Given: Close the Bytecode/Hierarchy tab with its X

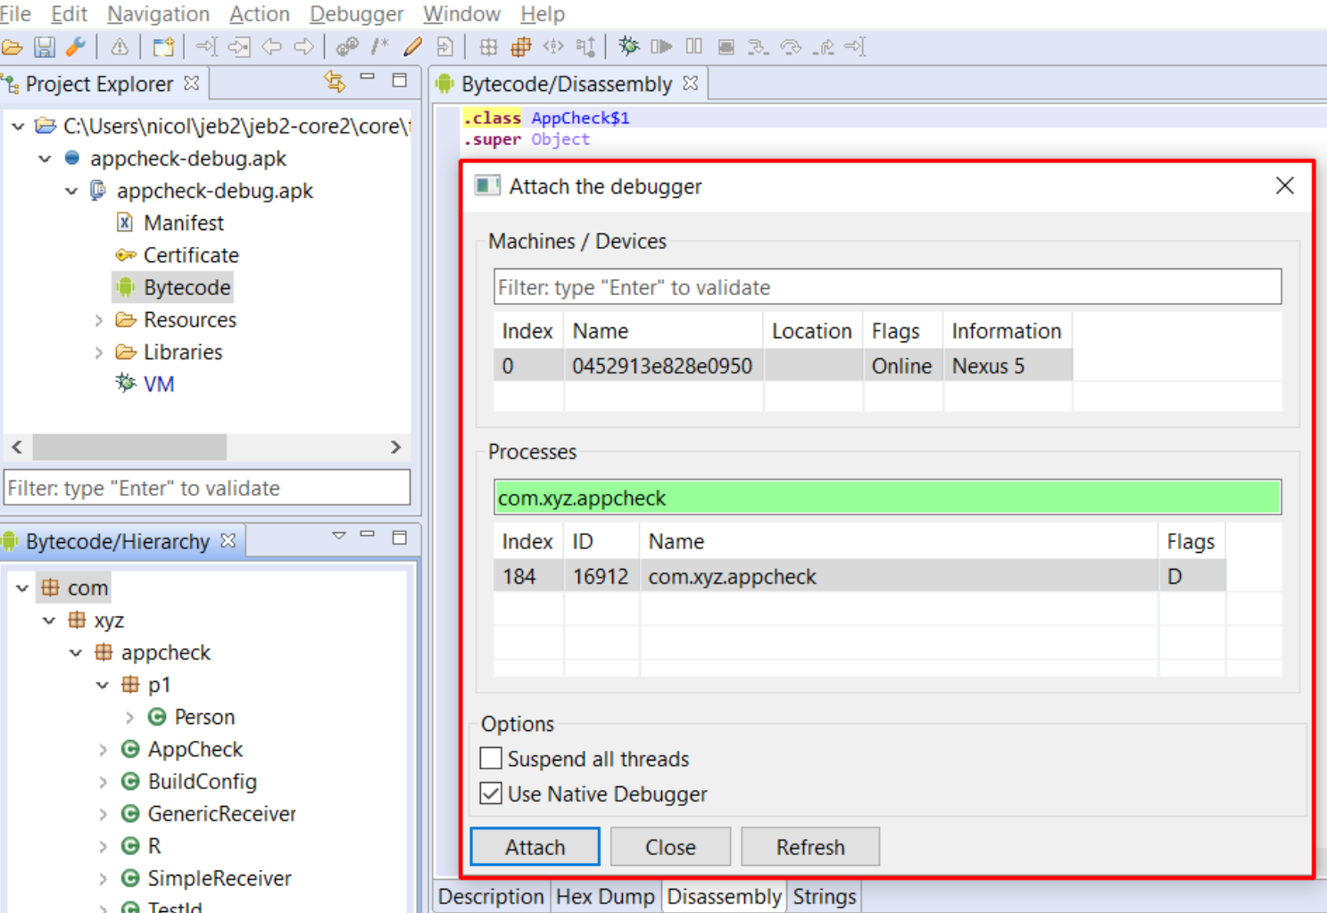Looking at the screenshot, I should pyautogui.click(x=228, y=540).
